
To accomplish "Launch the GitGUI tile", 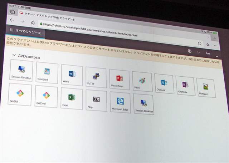I will (20, 94).
